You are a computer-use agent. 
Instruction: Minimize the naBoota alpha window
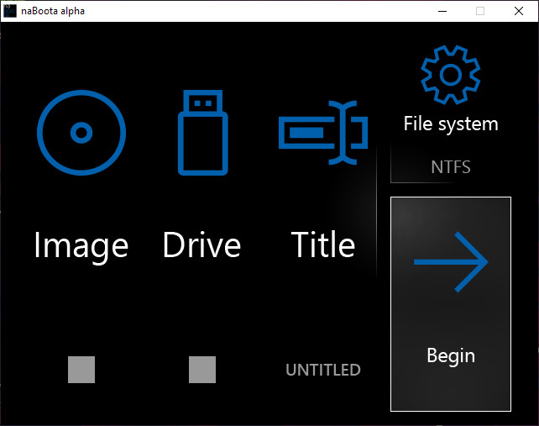click(442, 11)
